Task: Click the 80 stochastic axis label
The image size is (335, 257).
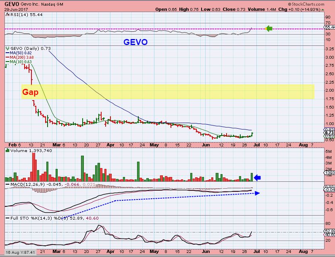Action: (328, 224)
